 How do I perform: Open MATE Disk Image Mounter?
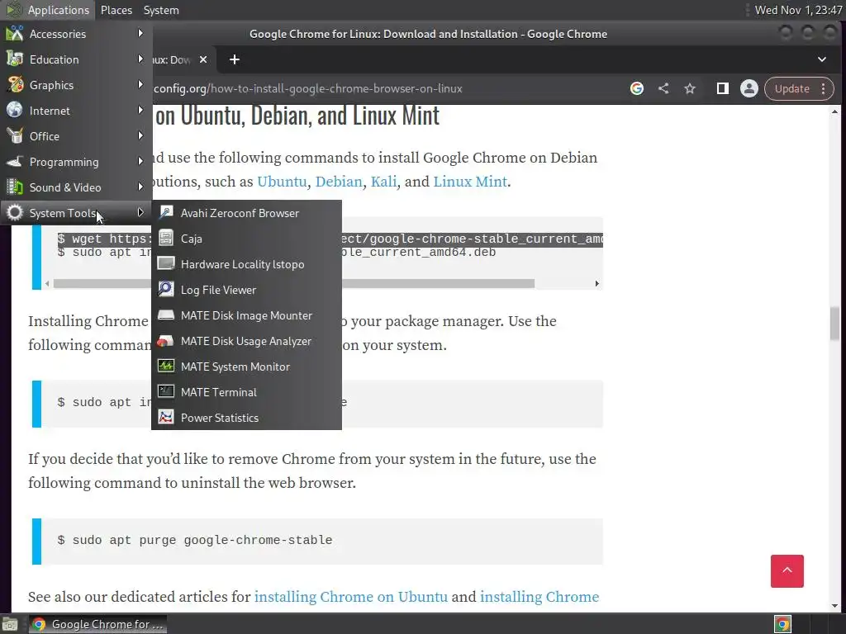click(x=246, y=315)
